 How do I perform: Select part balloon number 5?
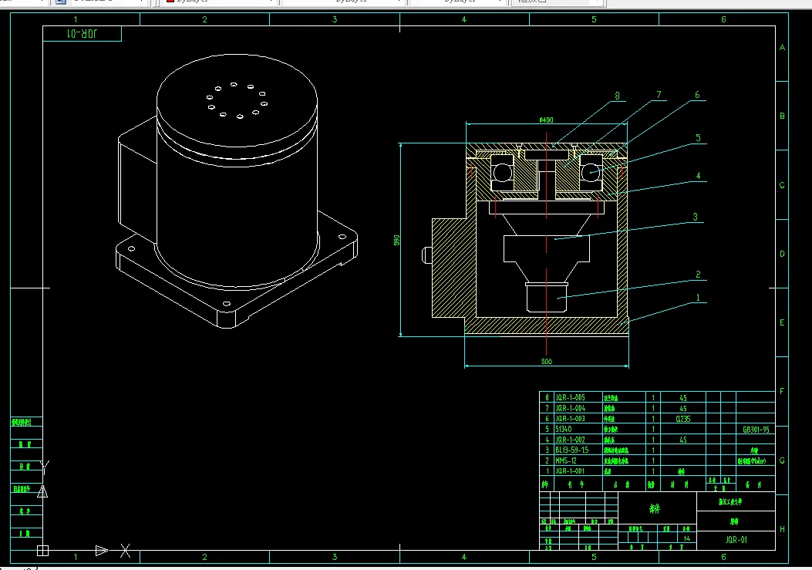[x=698, y=138]
